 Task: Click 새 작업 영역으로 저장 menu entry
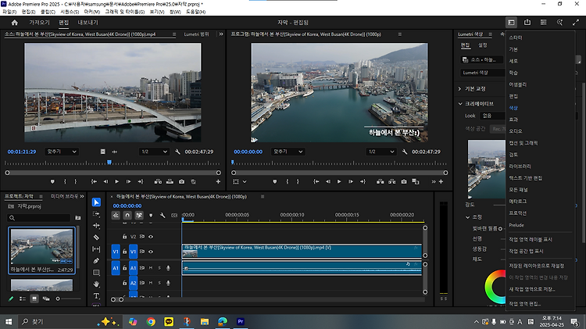(533, 288)
